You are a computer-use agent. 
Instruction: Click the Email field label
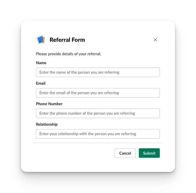click(41, 83)
